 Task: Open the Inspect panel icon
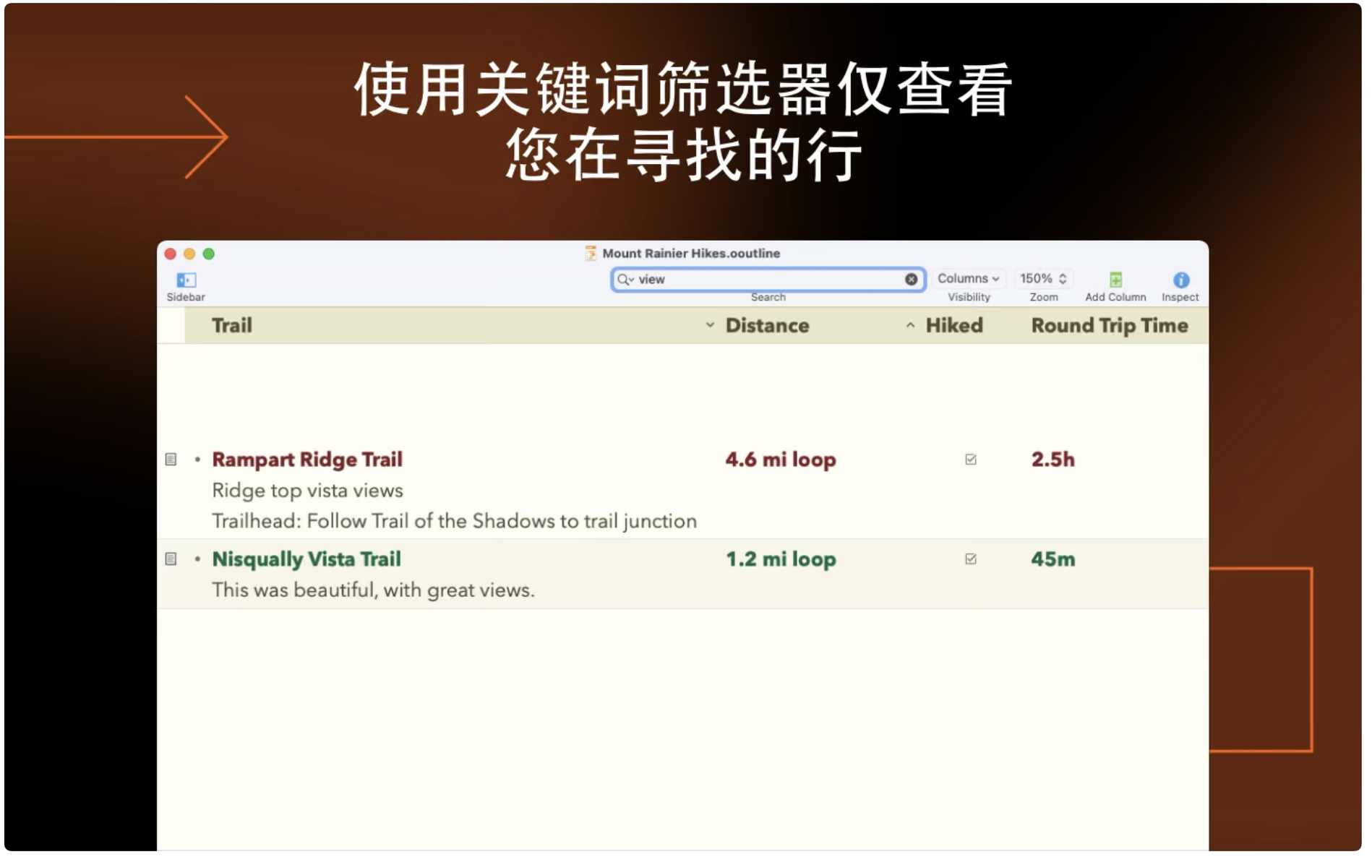click(x=1181, y=280)
